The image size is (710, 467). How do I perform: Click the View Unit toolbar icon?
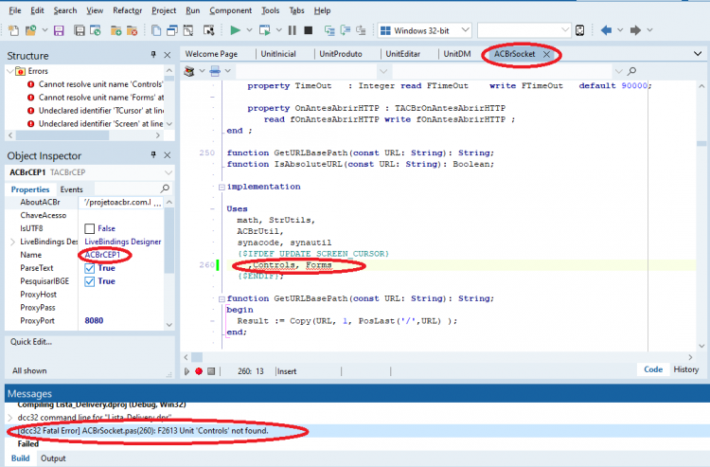[x=156, y=30]
